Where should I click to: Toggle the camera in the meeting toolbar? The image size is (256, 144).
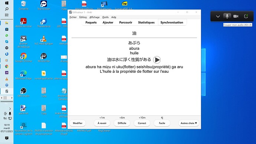point(236,16)
